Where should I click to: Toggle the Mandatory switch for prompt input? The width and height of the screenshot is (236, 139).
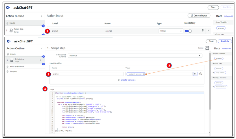pyautogui.click(x=188, y=31)
